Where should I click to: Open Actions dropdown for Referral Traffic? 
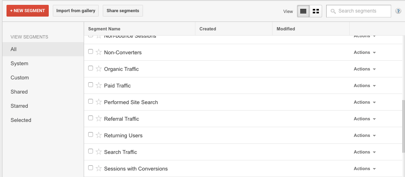coord(365,119)
